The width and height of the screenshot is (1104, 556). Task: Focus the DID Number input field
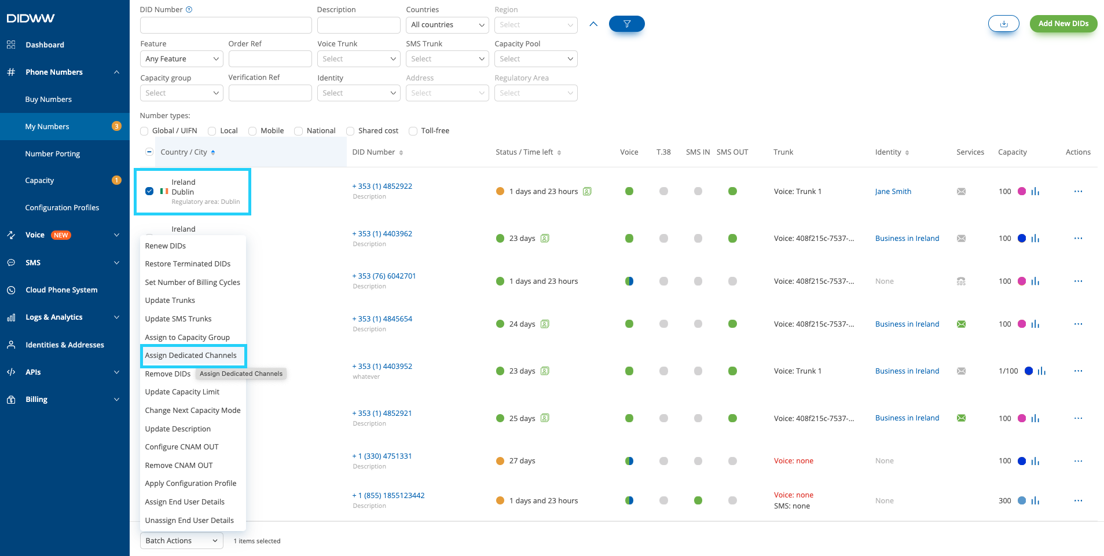coord(226,25)
